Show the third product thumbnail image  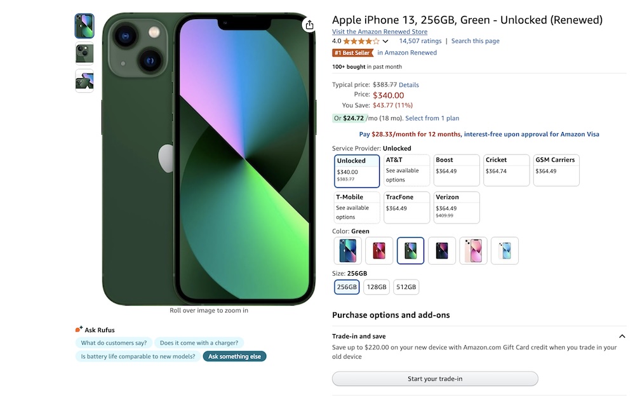(x=84, y=81)
